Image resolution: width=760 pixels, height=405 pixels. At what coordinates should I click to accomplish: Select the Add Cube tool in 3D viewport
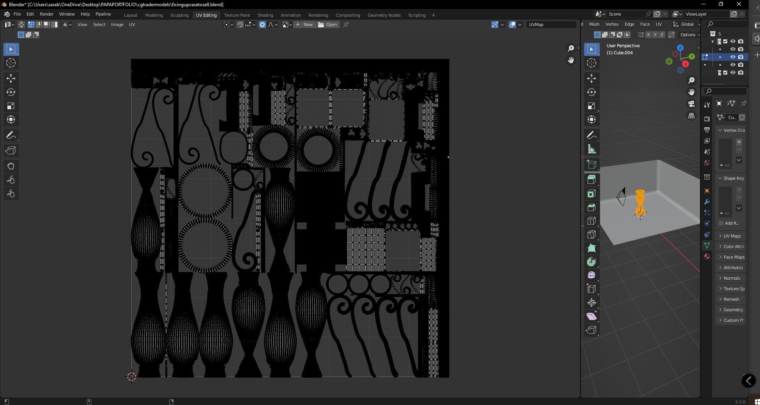coord(592,165)
